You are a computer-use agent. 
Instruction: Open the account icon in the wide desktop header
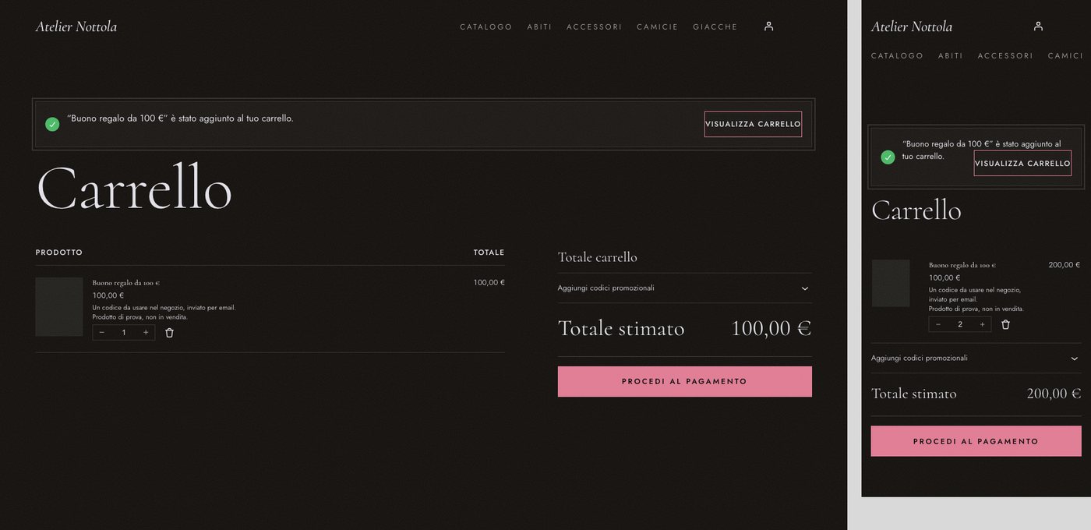[x=768, y=26]
